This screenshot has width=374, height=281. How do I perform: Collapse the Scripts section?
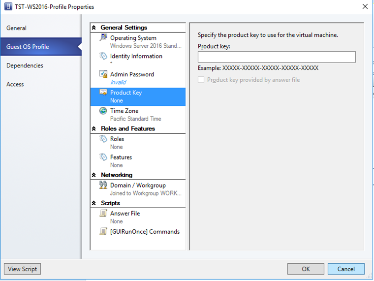click(94, 203)
